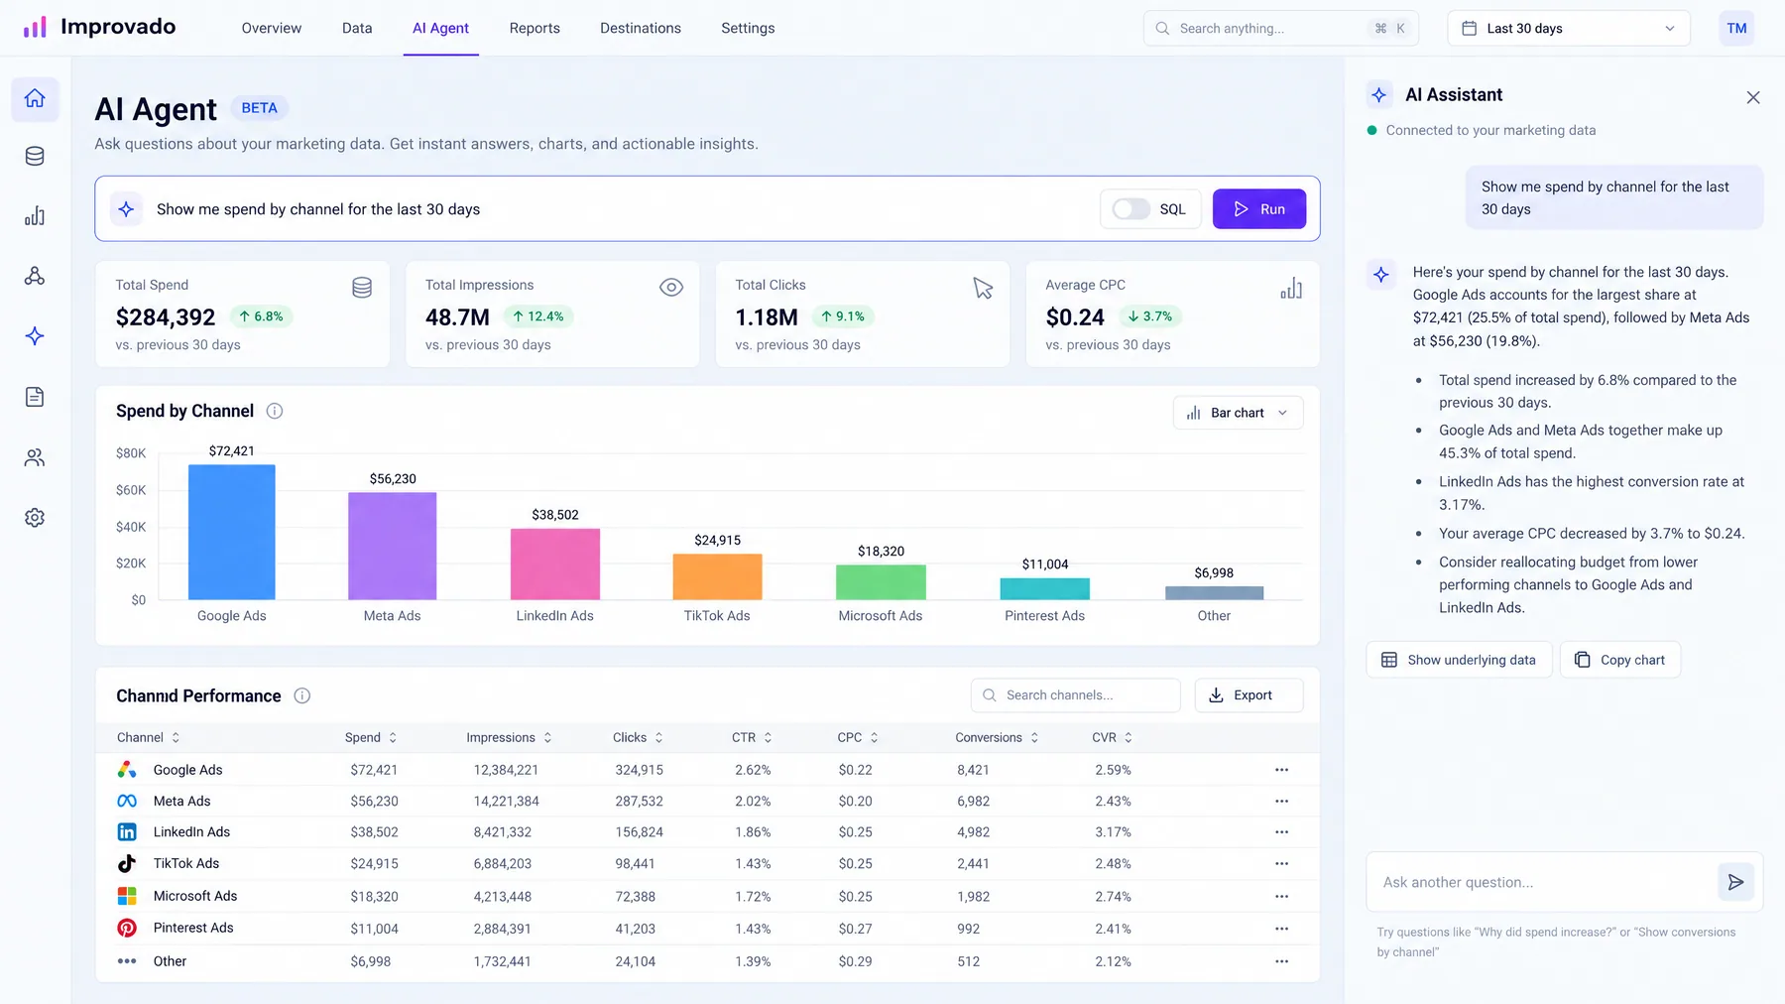Click the Total Spend $284,392 value
Image resolution: width=1785 pixels, height=1004 pixels.
pyautogui.click(x=166, y=317)
